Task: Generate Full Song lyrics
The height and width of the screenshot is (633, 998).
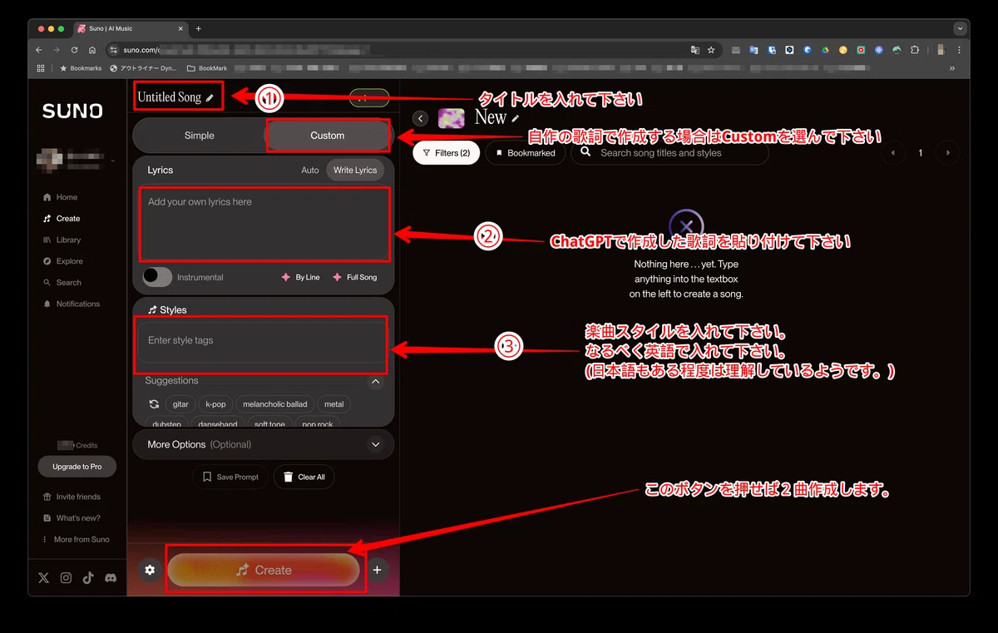Action: 354,277
